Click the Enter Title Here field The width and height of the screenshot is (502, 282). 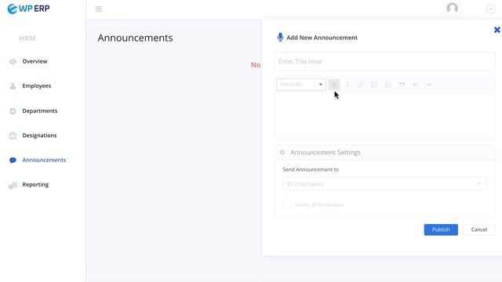pyautogui.click(x=384, y=61)
